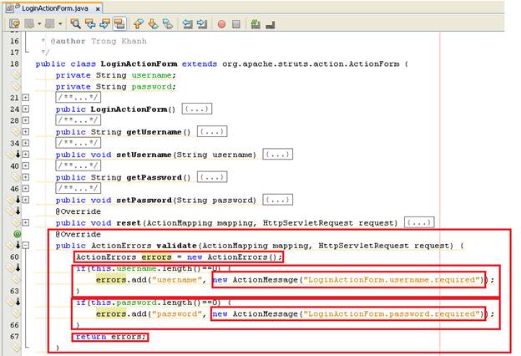Stop macro recording with square icon
Screen dimensions: 521x356
pyautogui.click(x=236, y=24)
